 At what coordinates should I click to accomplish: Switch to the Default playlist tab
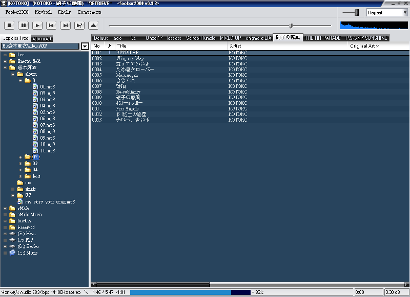click(x=100, y=38)
